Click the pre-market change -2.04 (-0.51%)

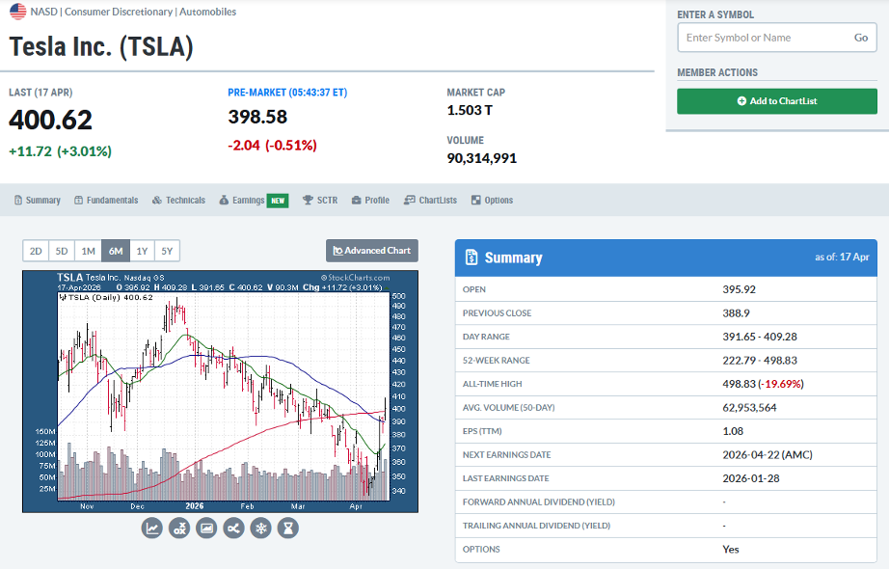[x=272, y=146]
